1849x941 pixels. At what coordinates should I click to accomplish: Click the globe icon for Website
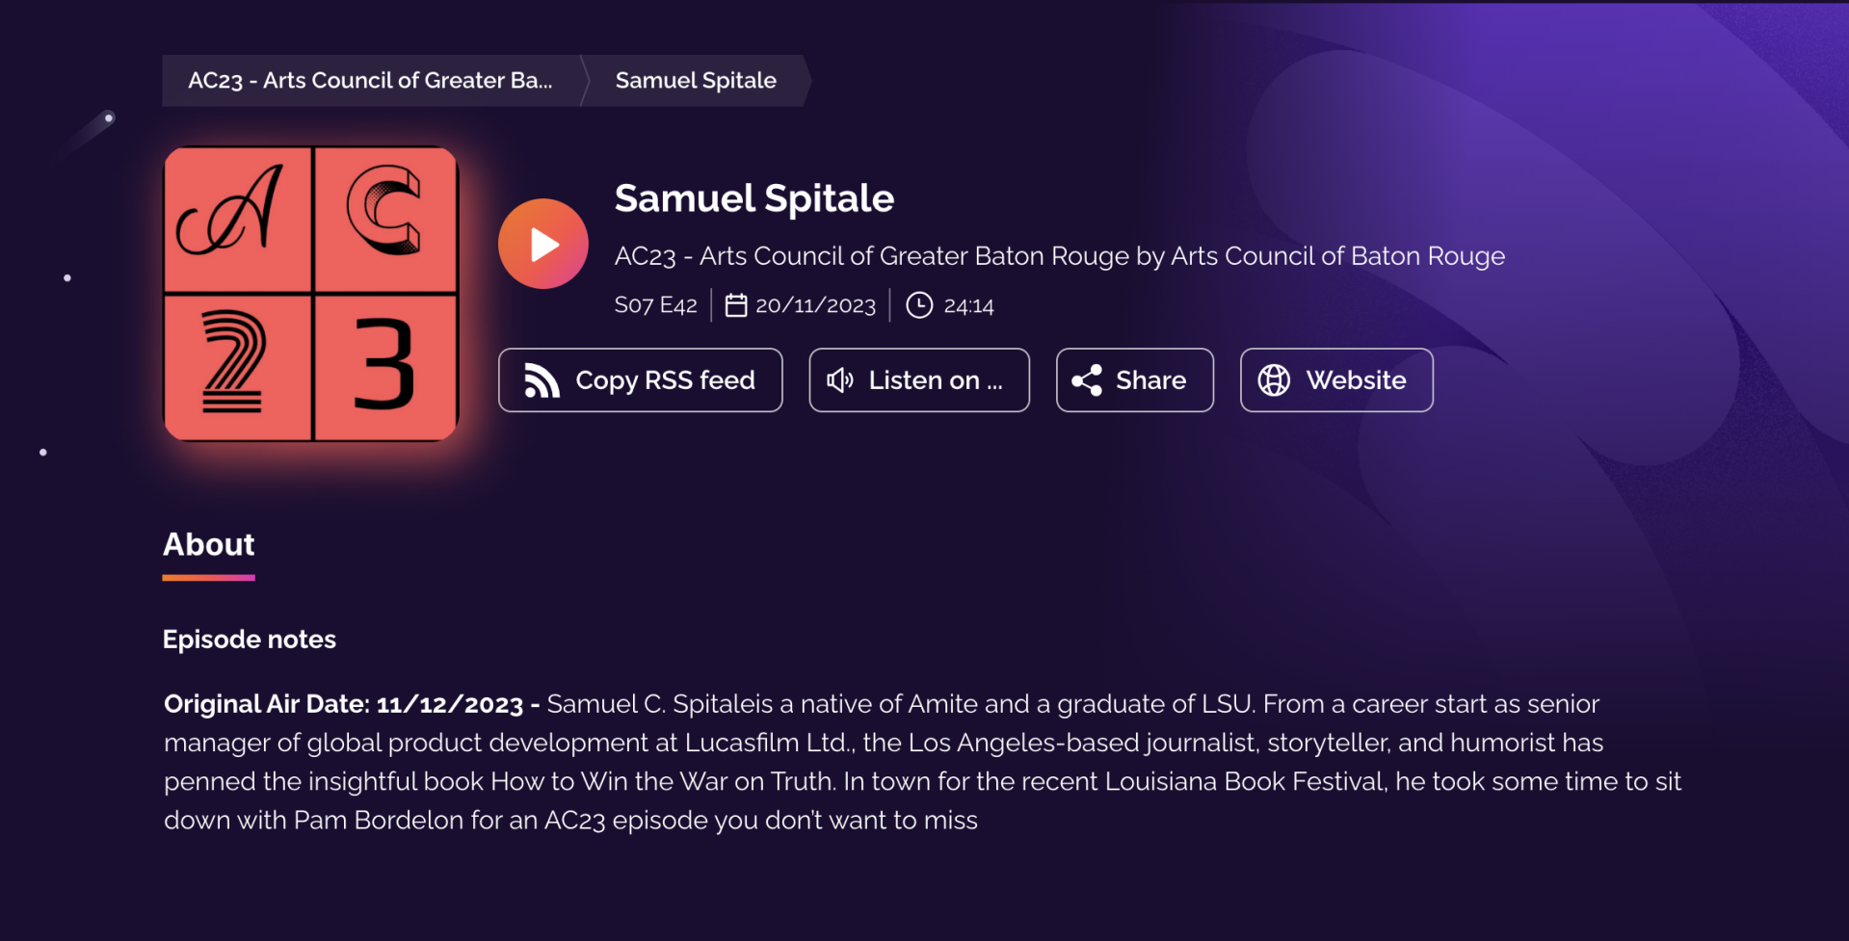[1274, 380]
